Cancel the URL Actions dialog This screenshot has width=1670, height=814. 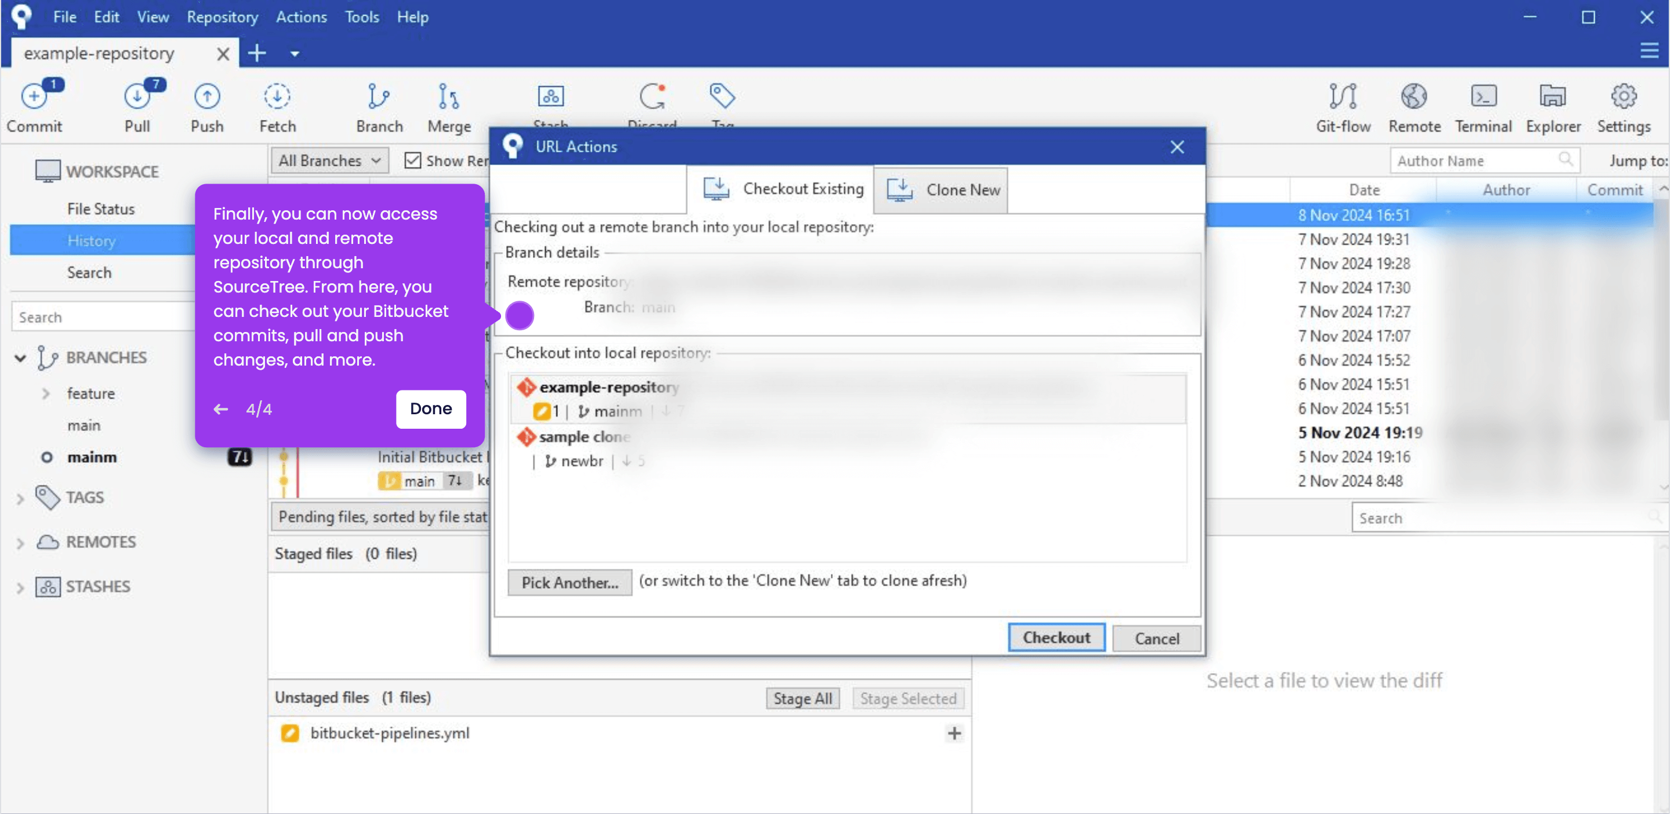click(1157, 638)
